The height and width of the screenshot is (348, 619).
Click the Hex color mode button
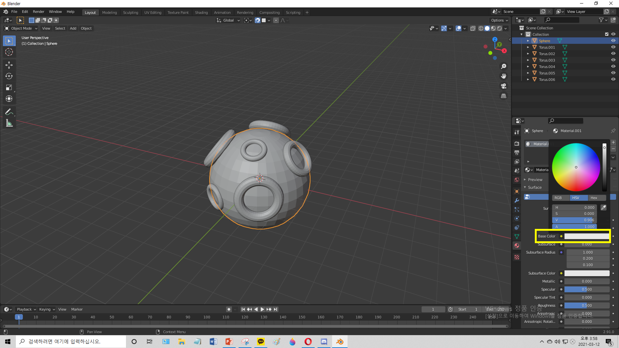[594, 198]
